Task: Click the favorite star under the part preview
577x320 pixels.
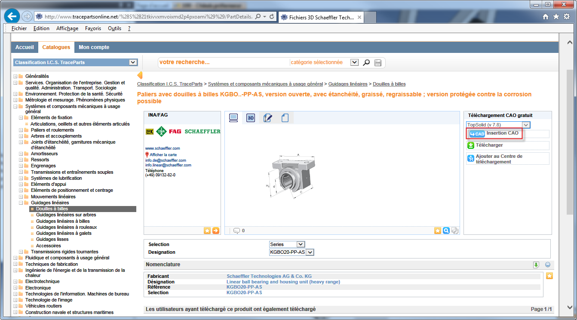Action: coord(438,231)
